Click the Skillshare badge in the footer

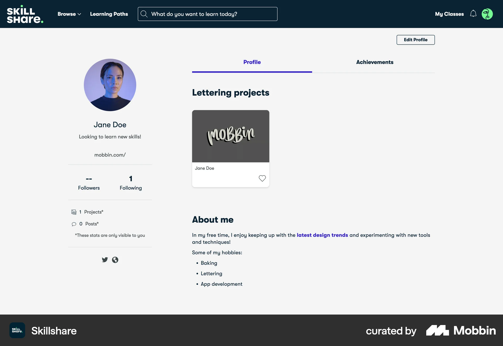[x=17, y=330]
